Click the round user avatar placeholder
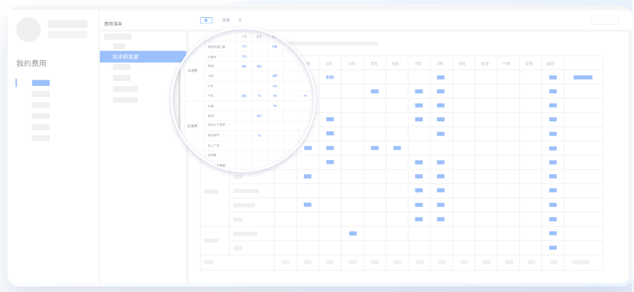Image resolution: width=634 pixels, height=292 pixels. pyautogui.click(x=28, y=29)
